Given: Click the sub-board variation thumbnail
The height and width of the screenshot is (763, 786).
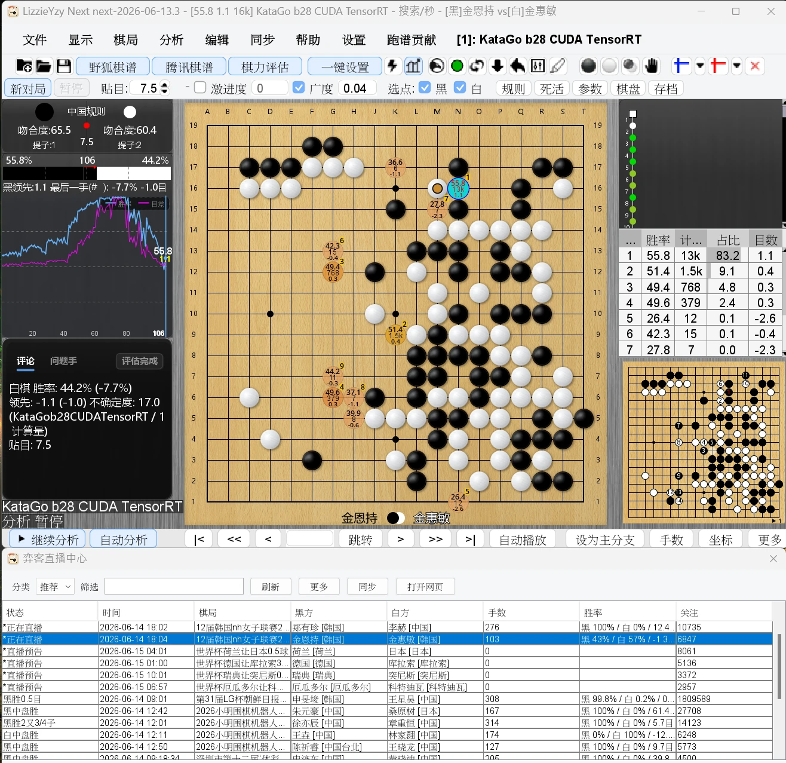Looking at the screenshot, I should (x=702, y=443).
